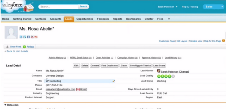Go to the Home tab

tap(6, 19)
